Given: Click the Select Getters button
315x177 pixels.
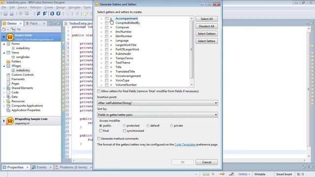Looking at the screenshot, I should [207, 34].
